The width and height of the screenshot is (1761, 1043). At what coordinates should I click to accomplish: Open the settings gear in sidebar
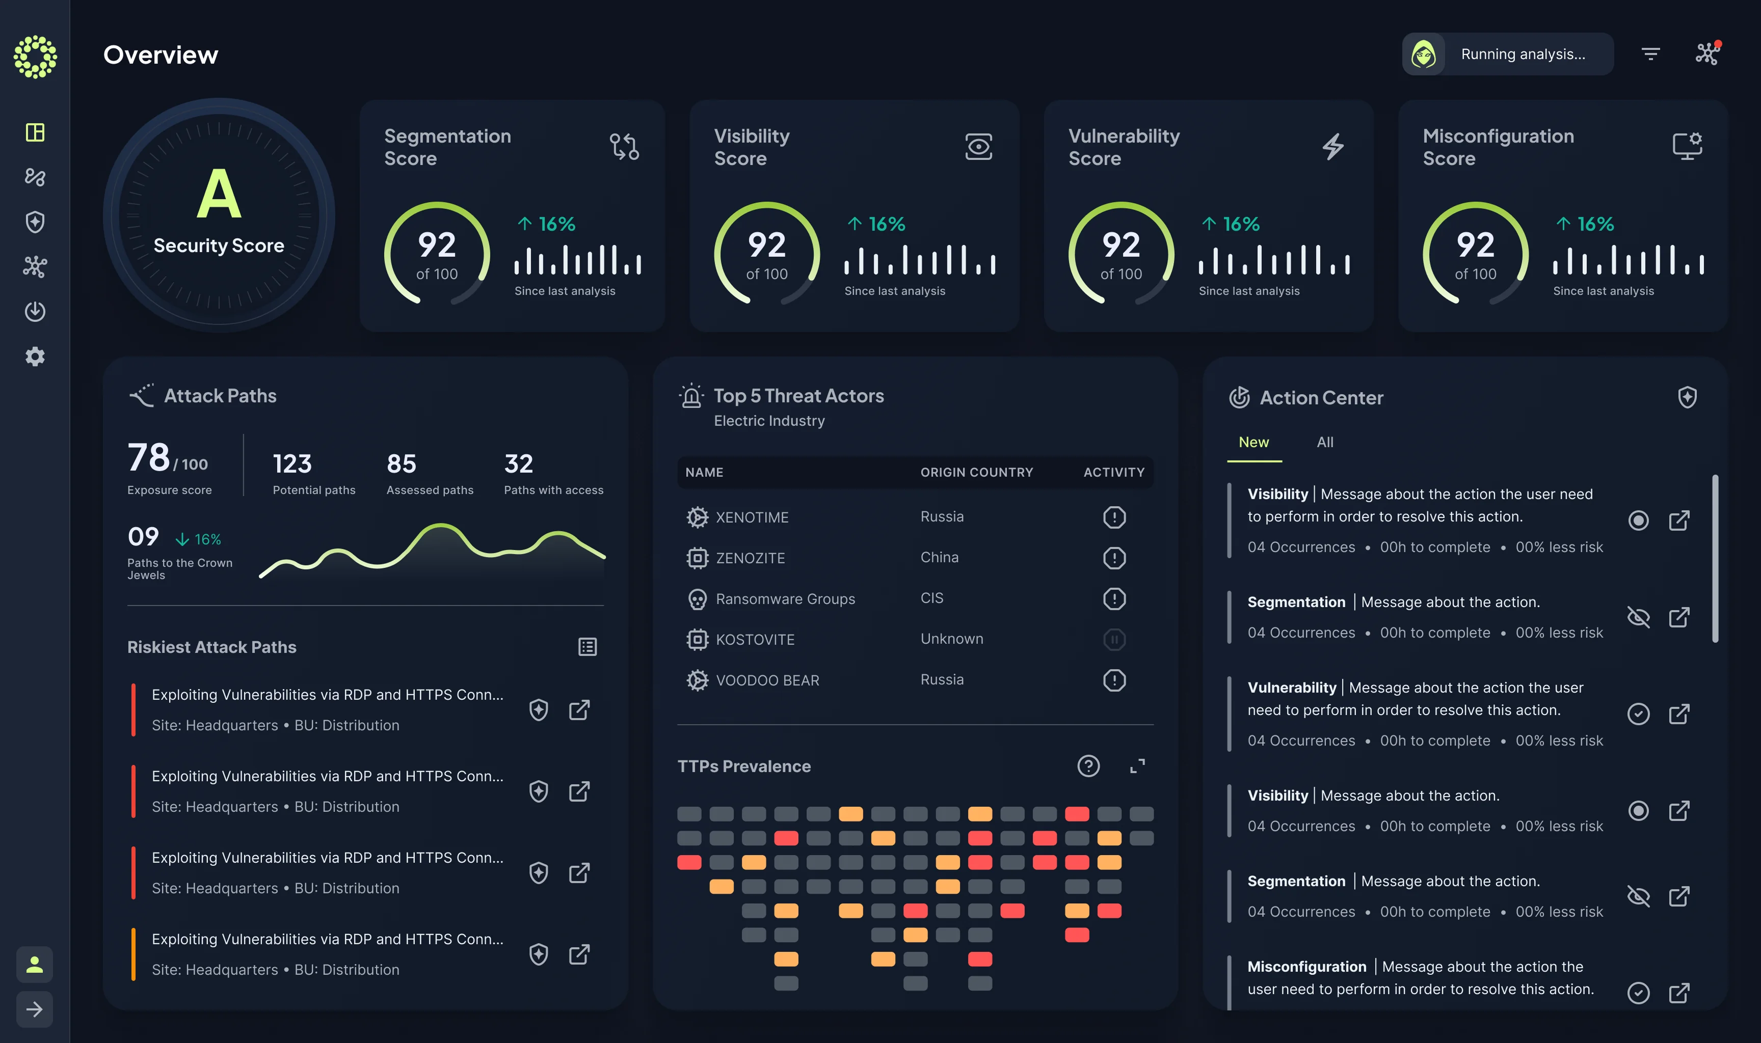(x=35, y=356)
